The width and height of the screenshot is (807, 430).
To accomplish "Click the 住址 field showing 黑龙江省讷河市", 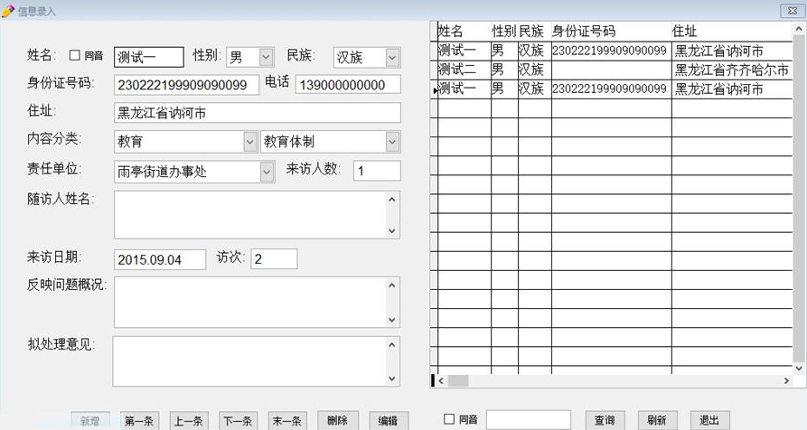I will click(x=258, y=113).
